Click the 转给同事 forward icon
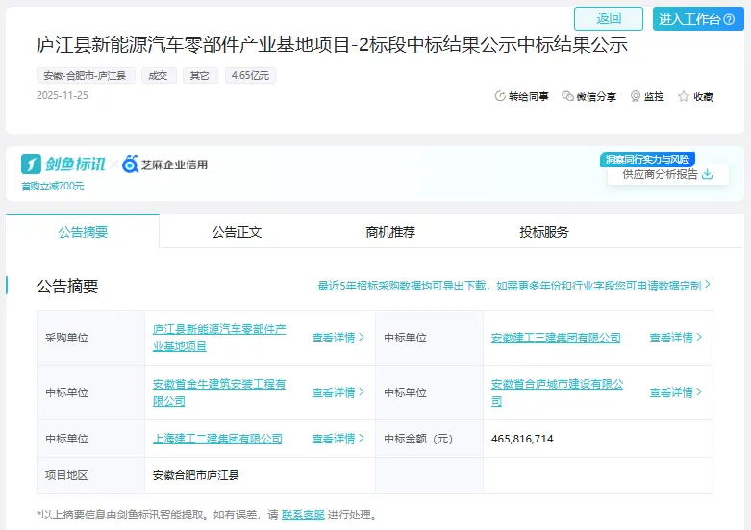The image size is (751, 530). coord(500,96)
